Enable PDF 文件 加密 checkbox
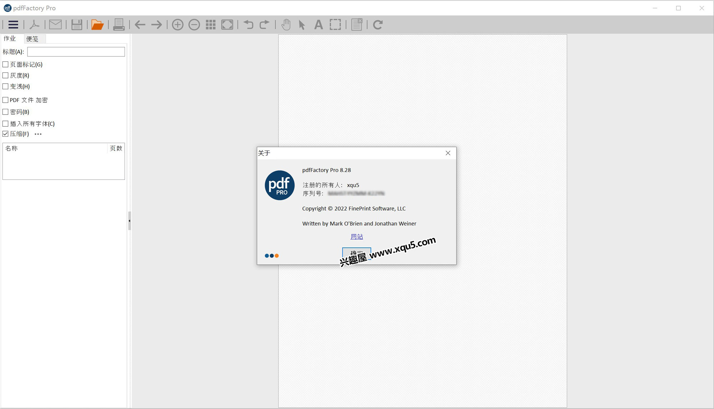This screenshot has height=409, width=714. pyautogui.click(x=5, y=100)
